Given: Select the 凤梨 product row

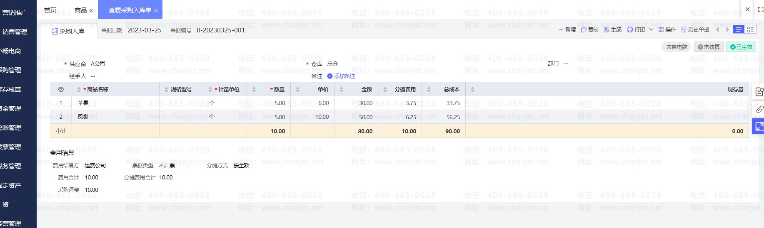Looking at the screenshot, I should pos(400,117).
